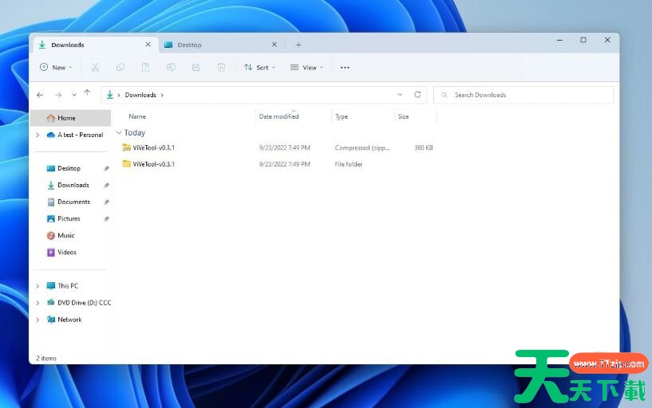The height and width of the screenshot is (408, 652).
Task: Click the Compressed (zipp... type cell
Action: coord(362,147)
